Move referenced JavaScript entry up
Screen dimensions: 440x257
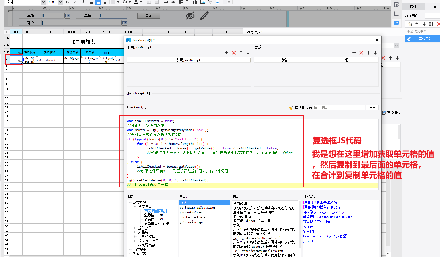(x=241, y=53)
